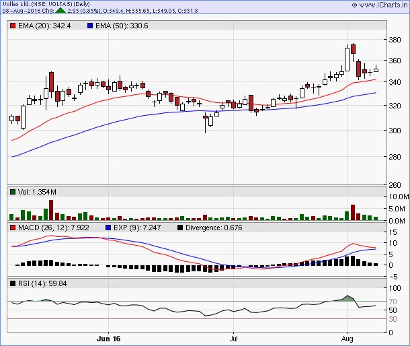Click the 'Jun 16' date axis label
The width and height of the screenshot is (410, 346).
click(x=108, y=339)
